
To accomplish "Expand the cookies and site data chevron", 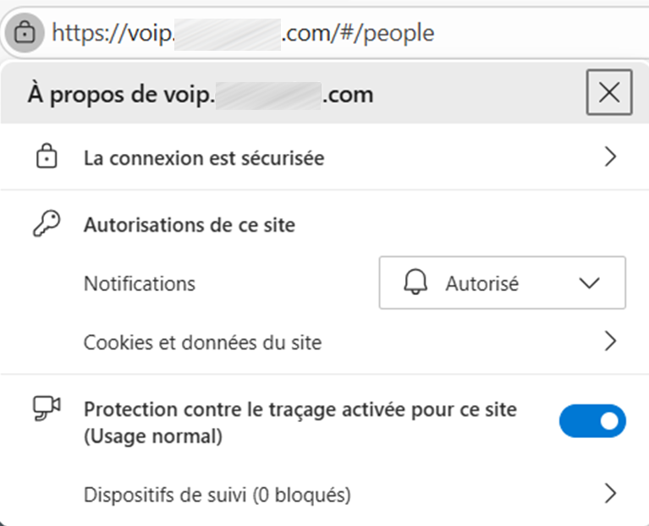I will coord(611,342).
